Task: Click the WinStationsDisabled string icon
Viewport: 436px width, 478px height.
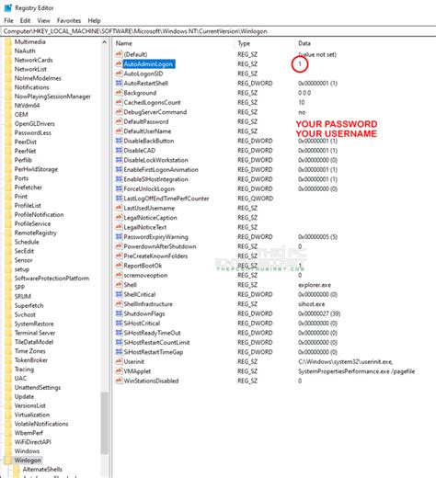Action: point(119,381)
